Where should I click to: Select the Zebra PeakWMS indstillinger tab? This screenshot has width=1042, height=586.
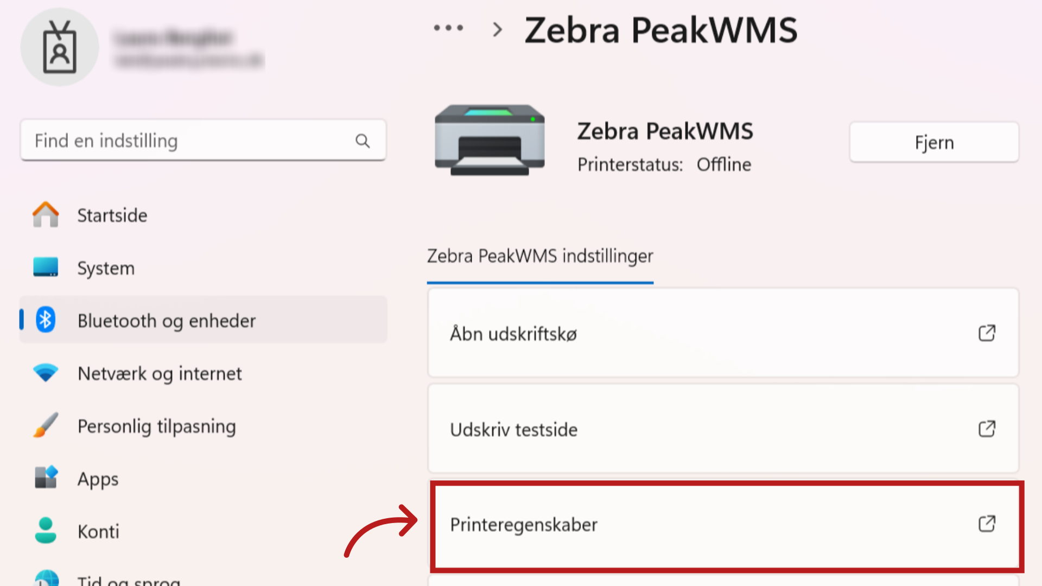pos(540,256)
